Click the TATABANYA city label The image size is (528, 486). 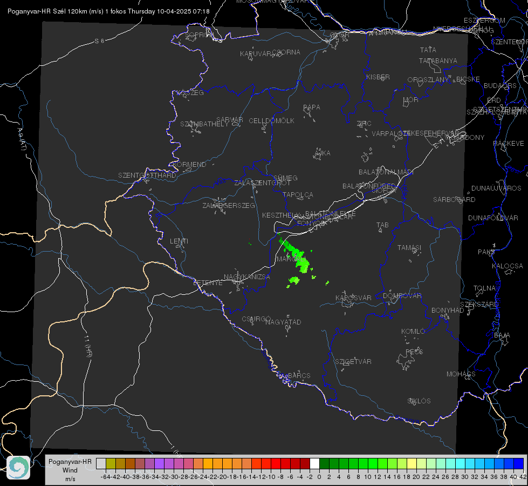pos(438,60)
